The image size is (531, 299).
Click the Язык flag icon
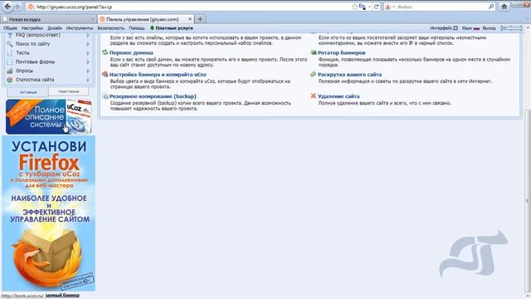[476, 28]
